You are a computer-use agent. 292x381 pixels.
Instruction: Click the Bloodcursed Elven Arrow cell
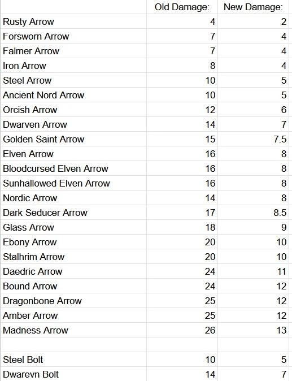click(x=73, y=168)
